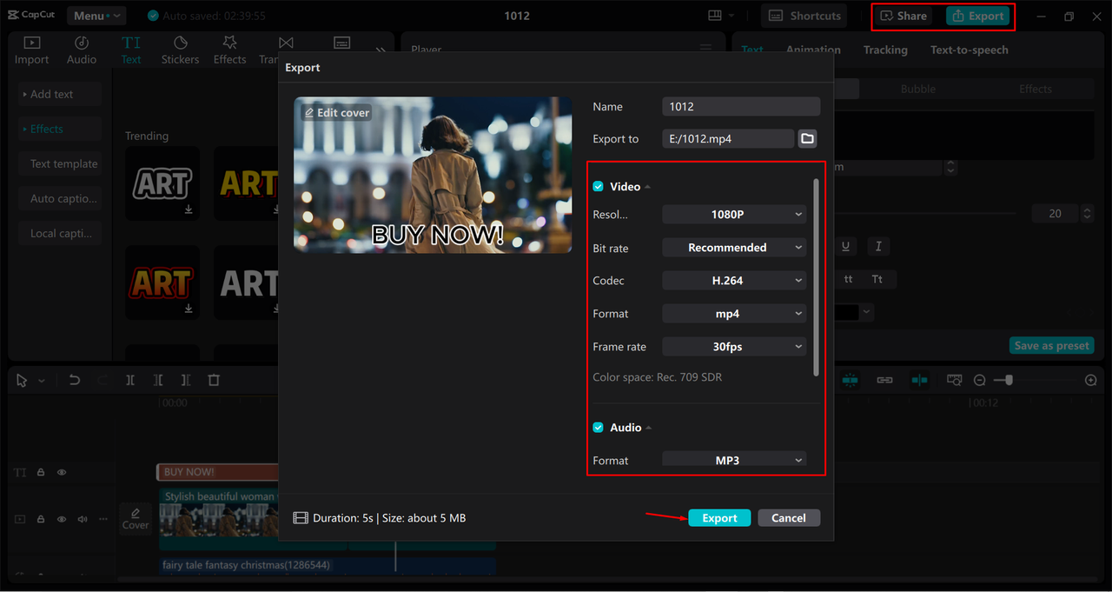Toggle clip linkage chain icon
Screen dimensions: 1112x592
coord(884,380)
